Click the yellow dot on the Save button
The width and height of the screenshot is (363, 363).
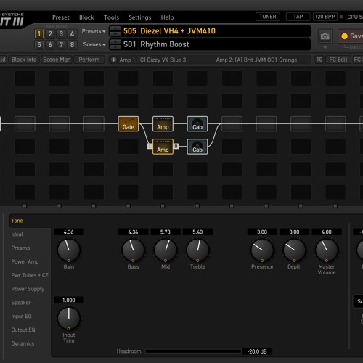tap(344, 36)
